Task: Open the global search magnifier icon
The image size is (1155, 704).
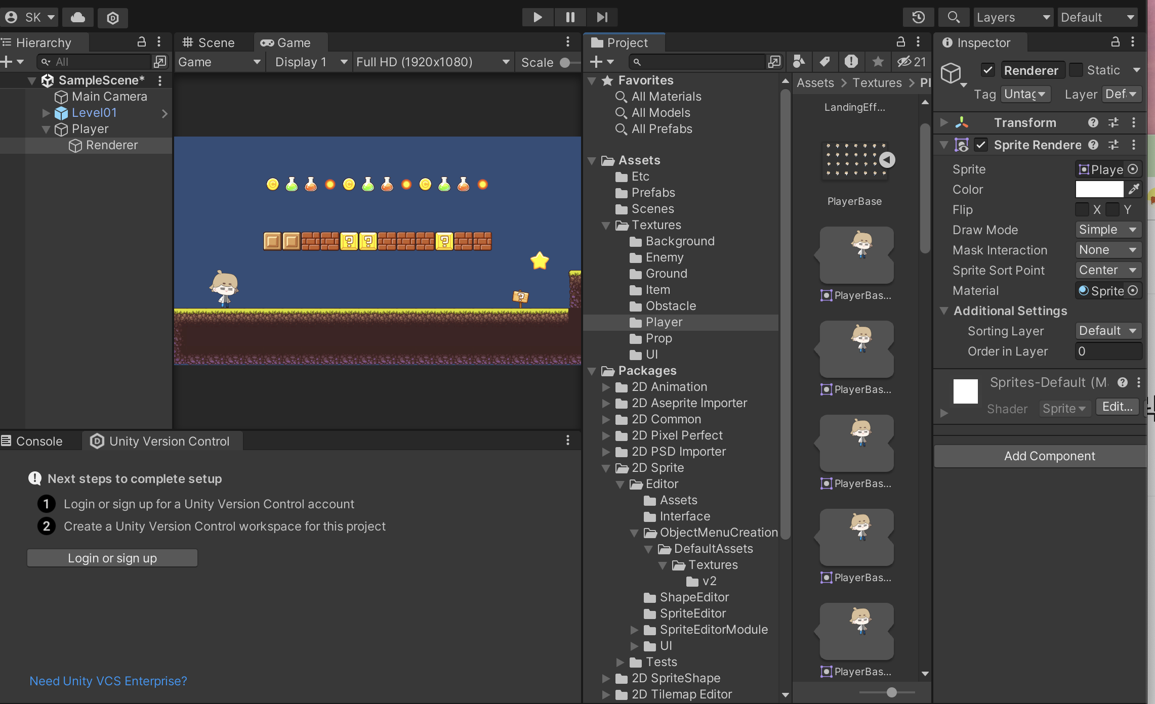Action: point(954,17)
